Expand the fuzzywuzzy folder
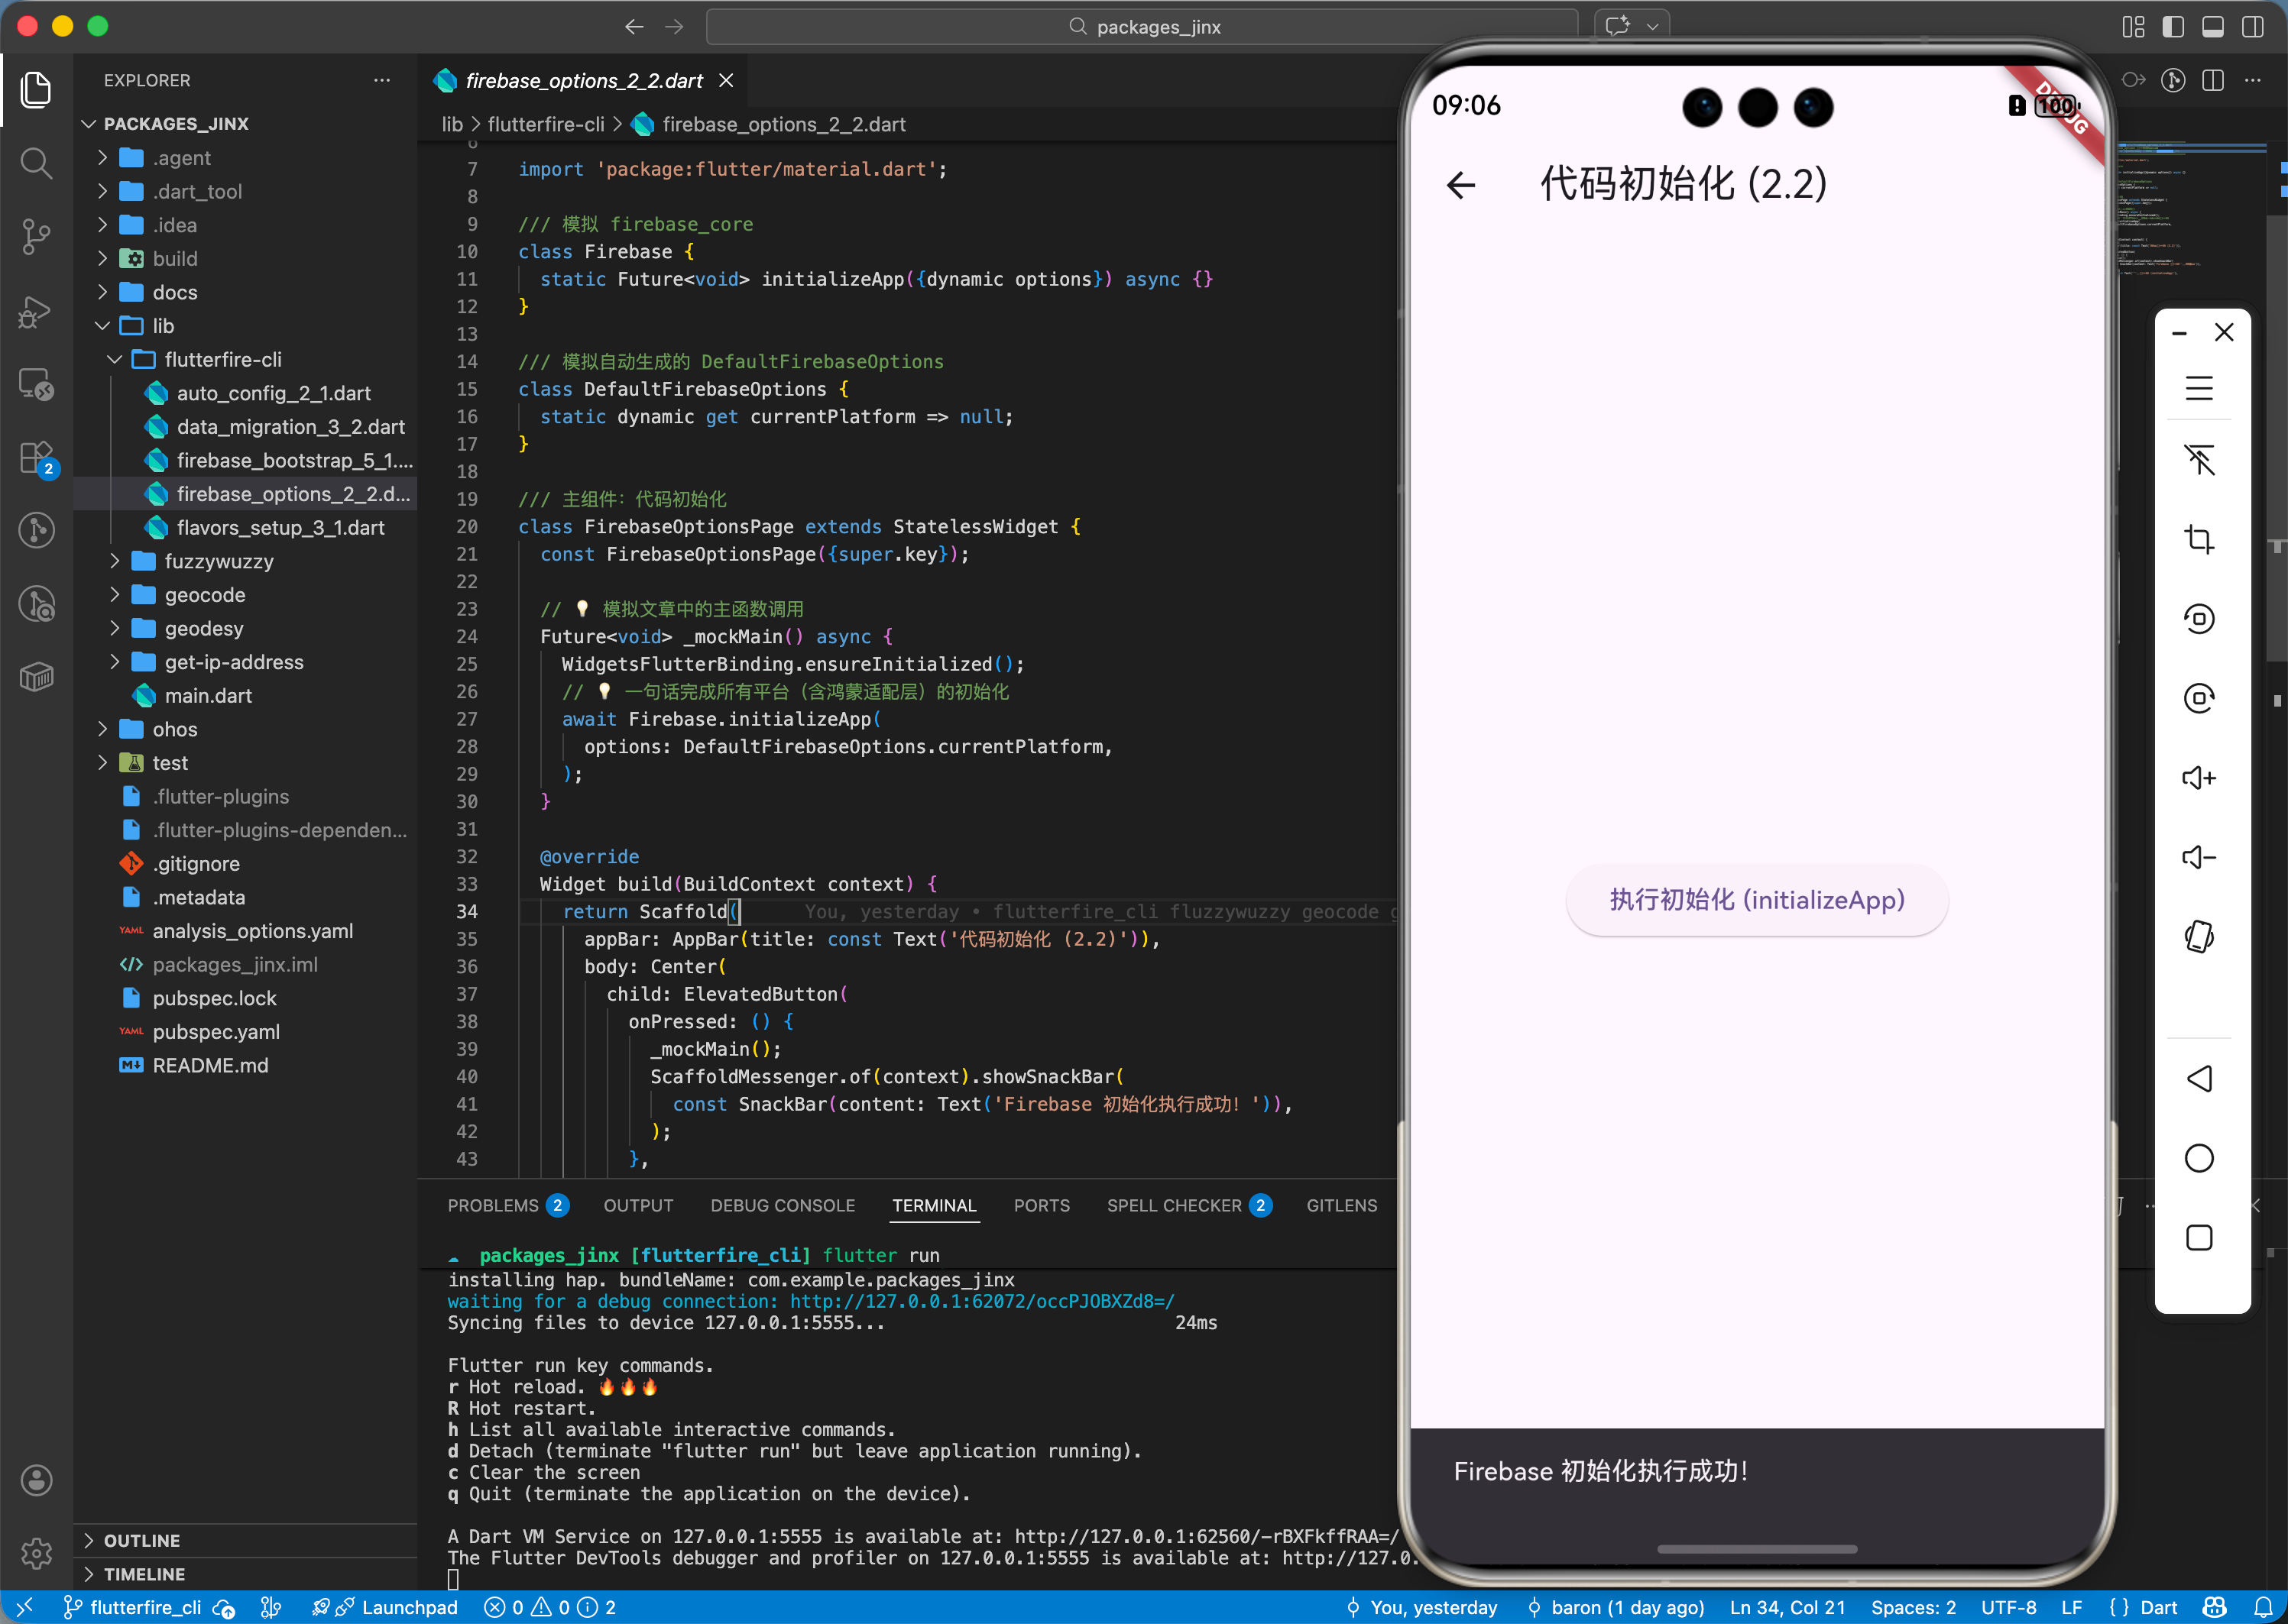This screenshot has width=2288, height=1624. tap(218, 561)
